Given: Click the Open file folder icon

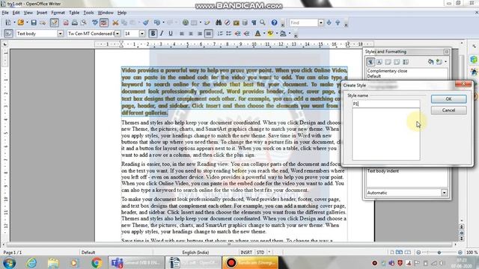Looking at the screenshot, I should click(x=21, y=22).
